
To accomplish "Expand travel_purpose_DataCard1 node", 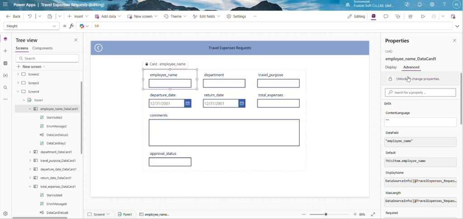I will pyautogui.click(x=30, y=161).
